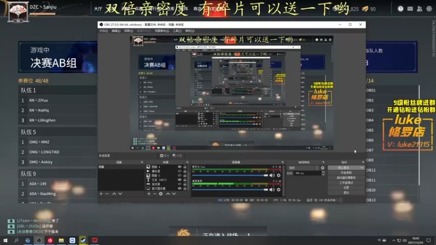Toggle visibility of 图像 4 source
This screenshot has width=436, height=245.
179,167
